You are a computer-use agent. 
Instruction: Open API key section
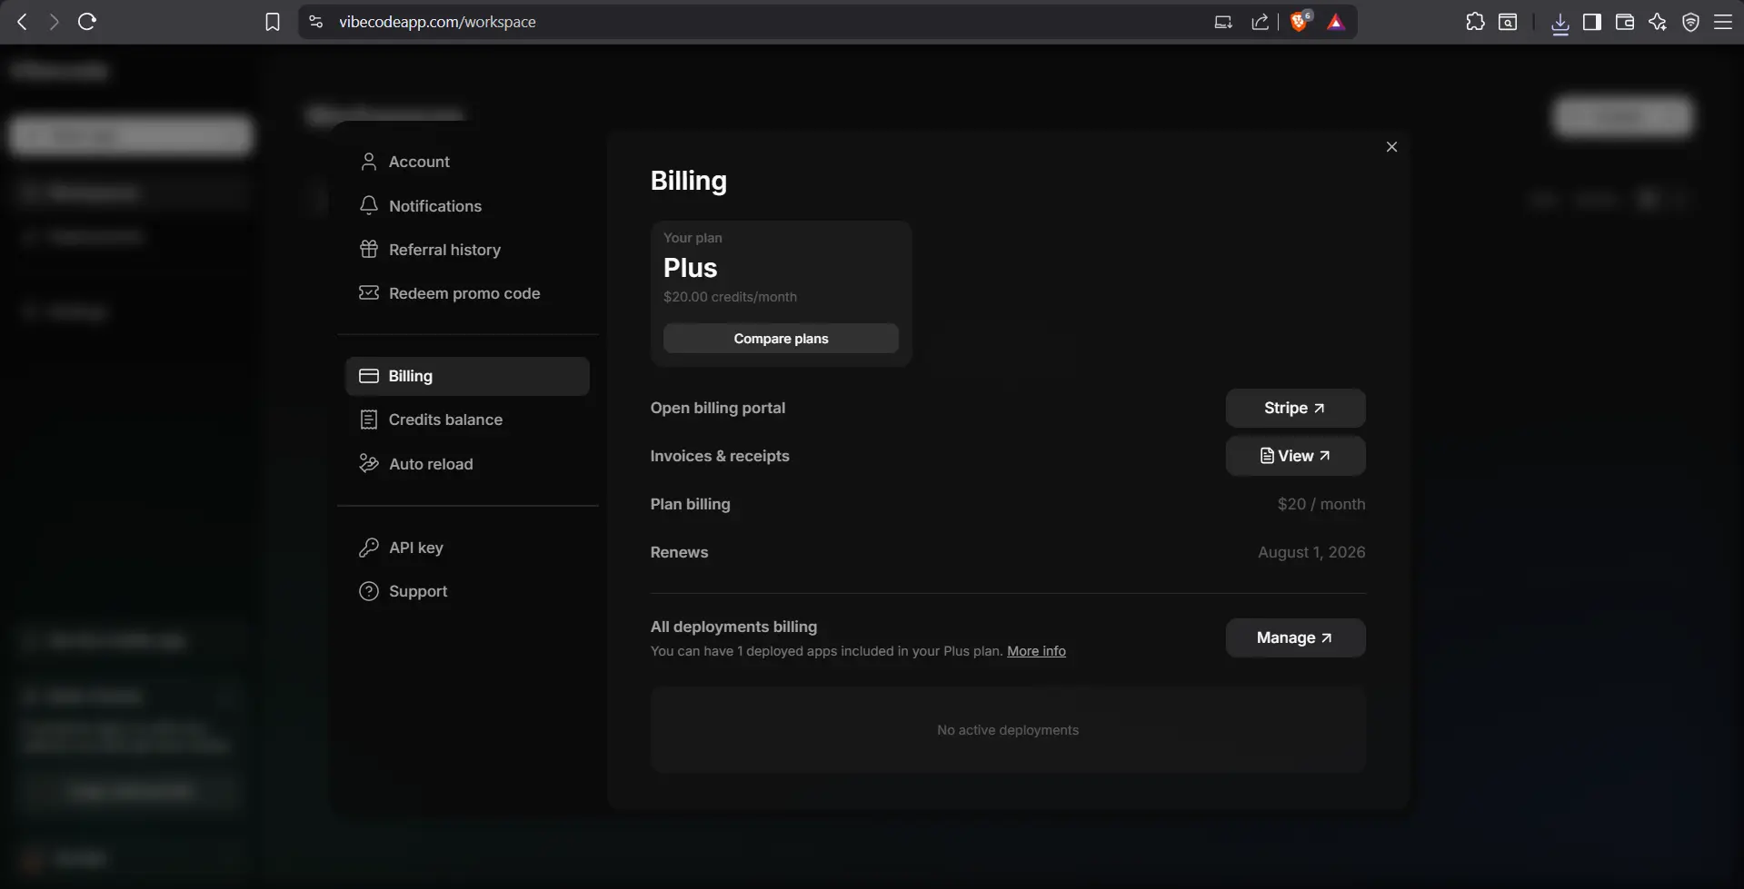point(467,548)
